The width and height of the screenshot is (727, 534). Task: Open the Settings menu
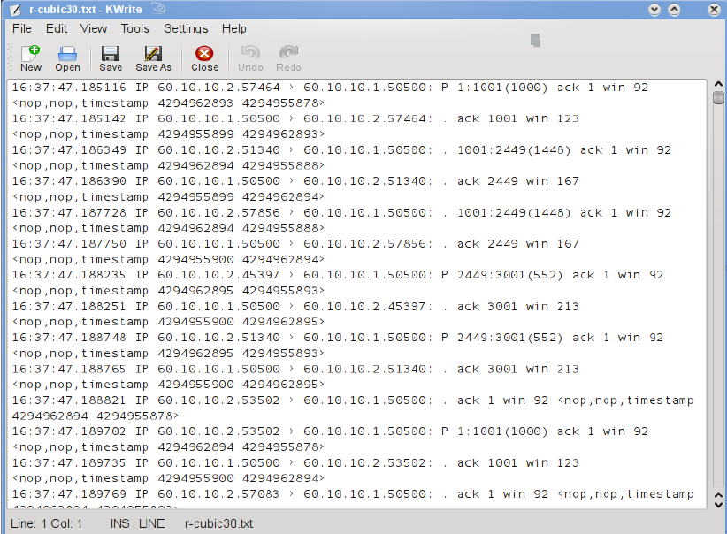186,28
